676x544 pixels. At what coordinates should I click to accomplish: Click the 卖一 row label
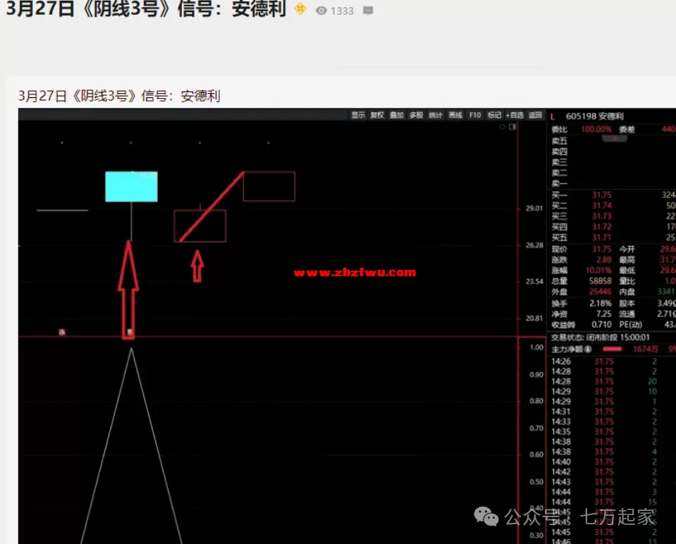559,184
